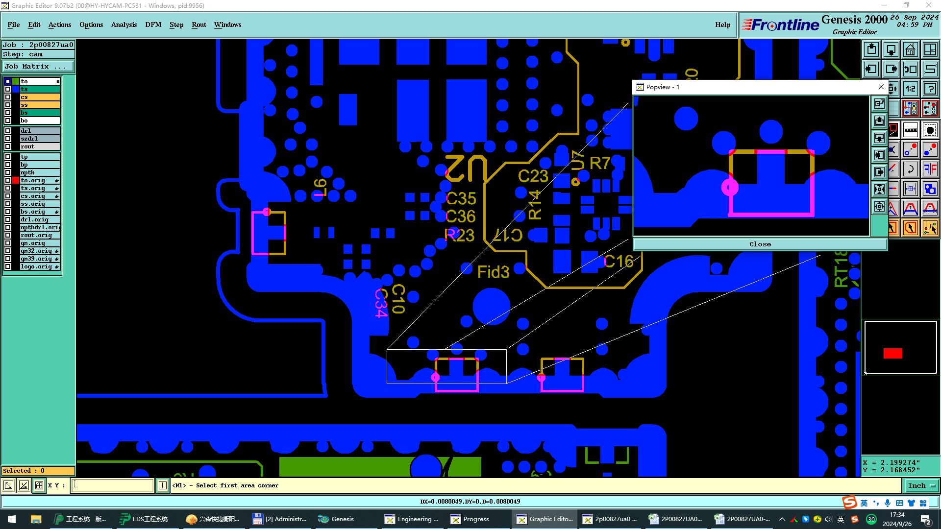The width and height of the screenshot is (941, 529).
Task: Click the 1:2 zoom scale icon
Action: pyautogui.click(x=910, y=89)
